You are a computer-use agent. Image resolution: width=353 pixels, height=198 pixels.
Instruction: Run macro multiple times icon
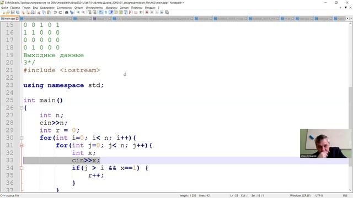162,12
